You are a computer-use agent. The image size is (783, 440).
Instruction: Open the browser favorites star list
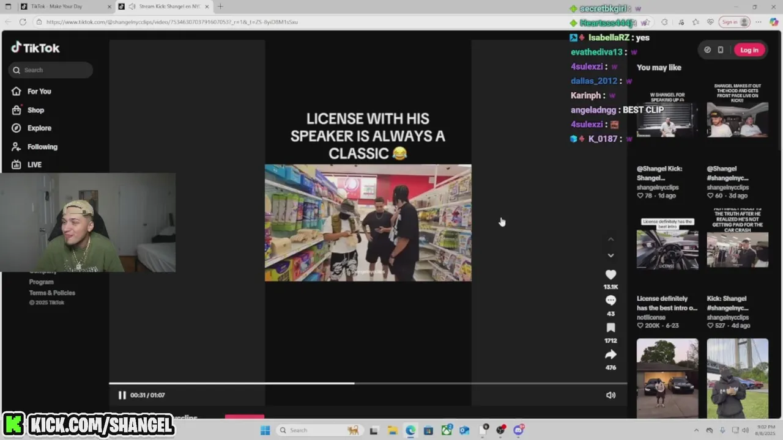coord(696,22)
